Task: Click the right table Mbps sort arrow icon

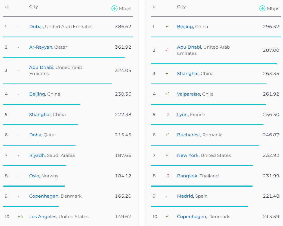Action: click(262, 8)
